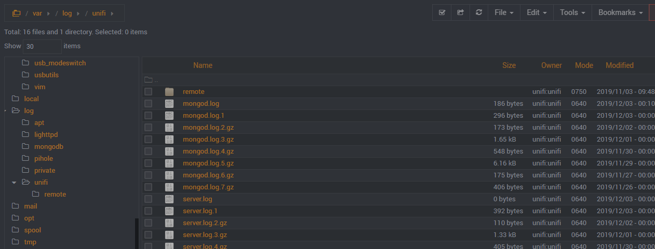Open the mongod.log.7.gz file link
This screenshot has width=655, height=249.
click(208, 187)
